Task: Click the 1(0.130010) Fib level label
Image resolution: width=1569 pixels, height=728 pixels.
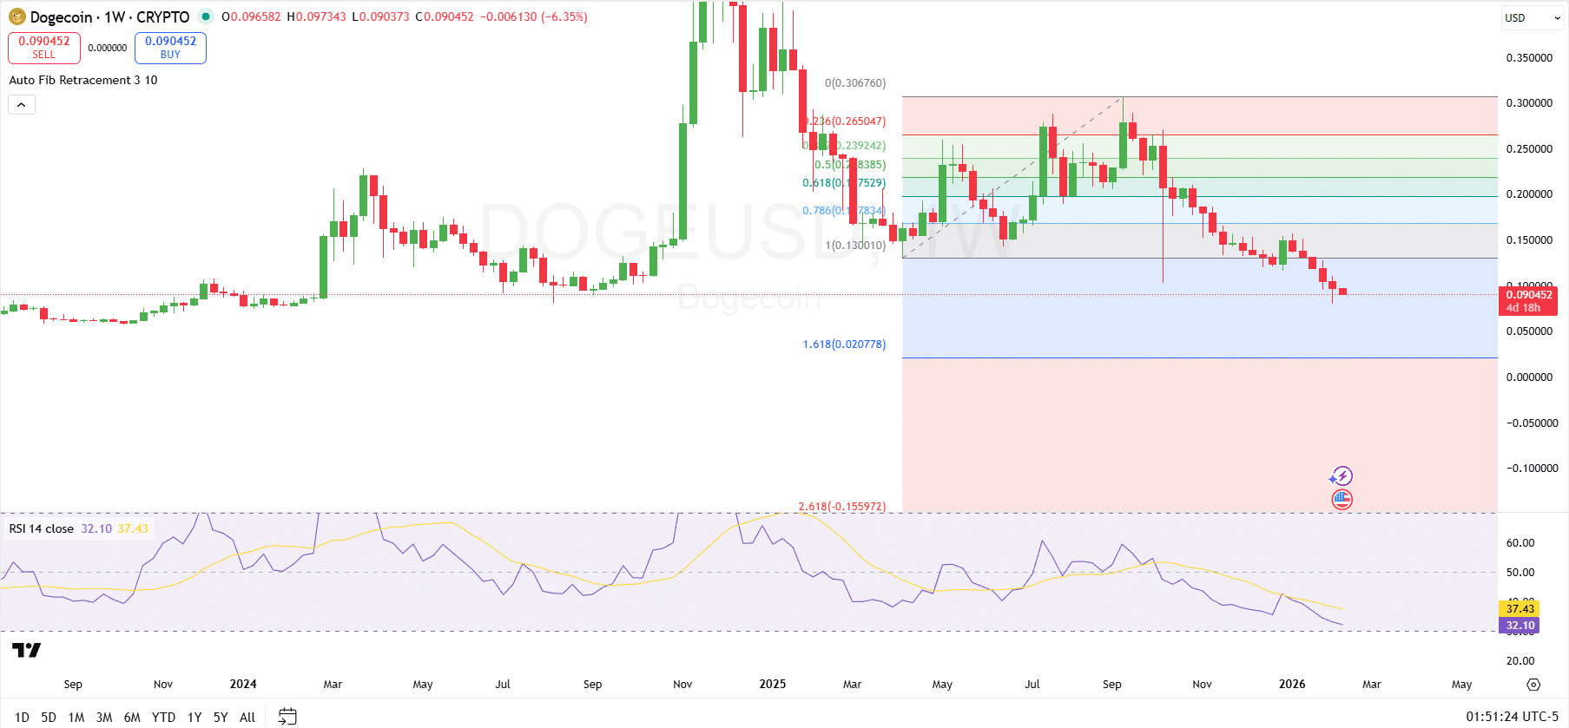Action: pyautogui.click(x=855, y=246)
